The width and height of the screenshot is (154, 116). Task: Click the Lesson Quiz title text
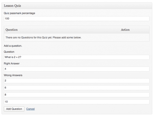(x=12, y=6)
